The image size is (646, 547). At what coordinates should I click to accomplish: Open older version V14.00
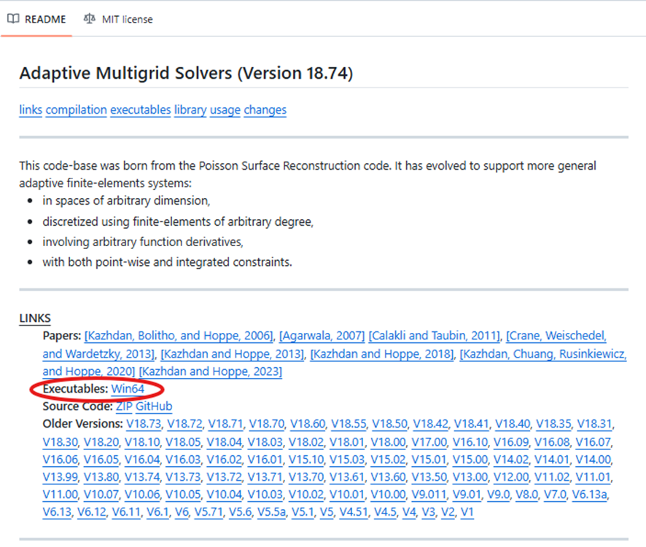(x=593, y=460)
